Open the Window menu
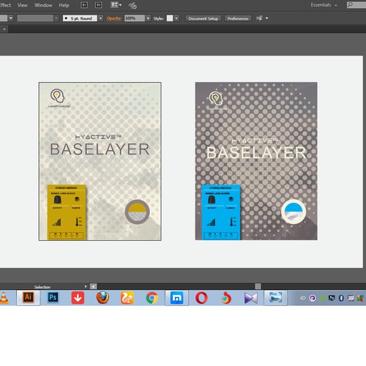This screenshot has height=366, width=366. (43, 5)
